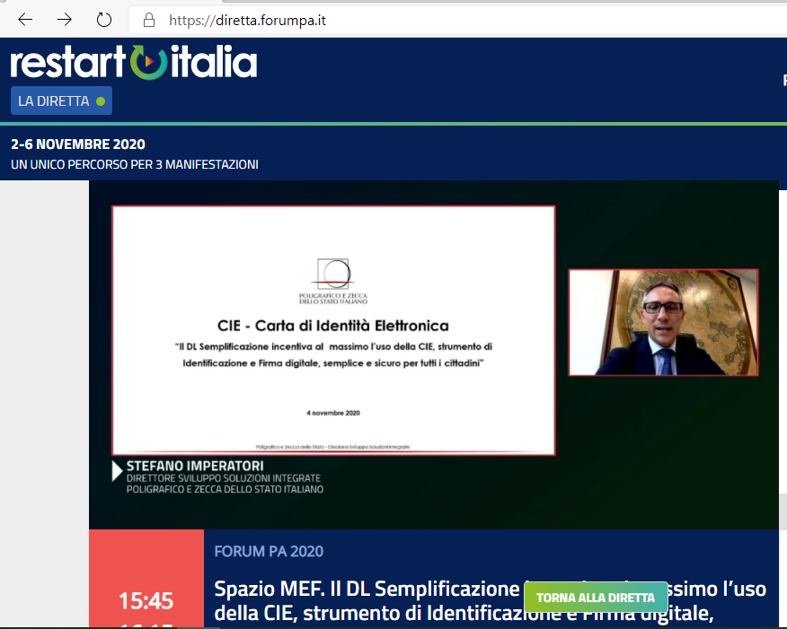Select the LA DIRETTA navigation tab
This screenshot has width=787, height=629.
[x=56, y=100]
